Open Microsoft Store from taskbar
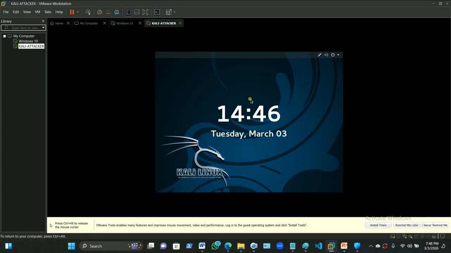The image size is (451, 253). click(x=176, y=246)
